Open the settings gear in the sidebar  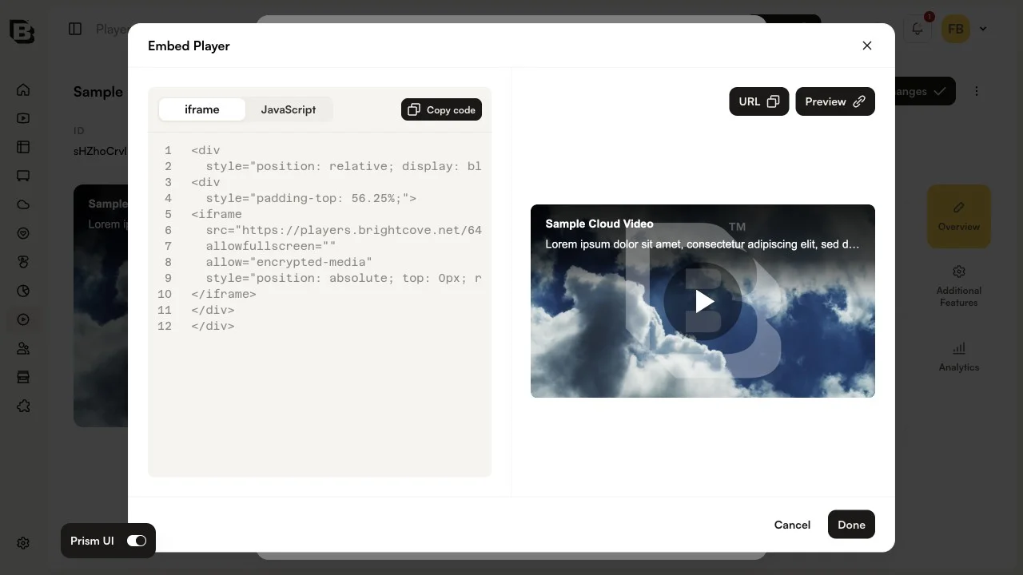click(23, 543)
